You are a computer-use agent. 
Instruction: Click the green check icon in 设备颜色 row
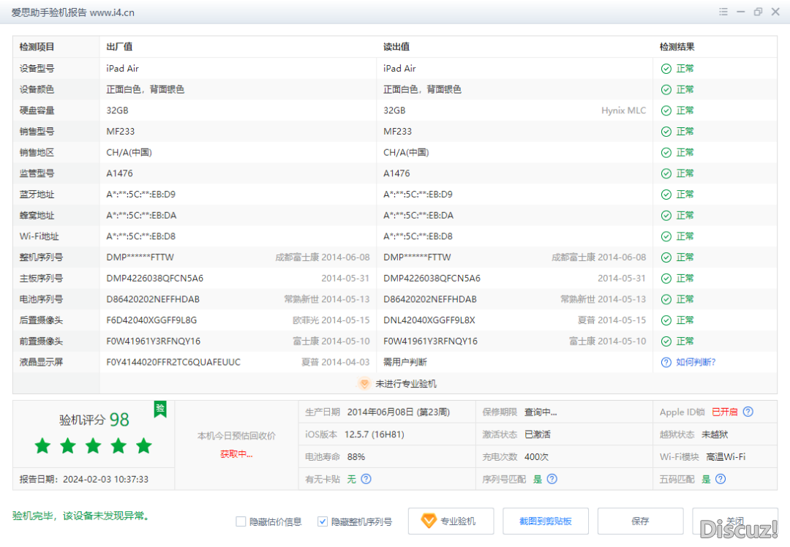tap(666, 90)
